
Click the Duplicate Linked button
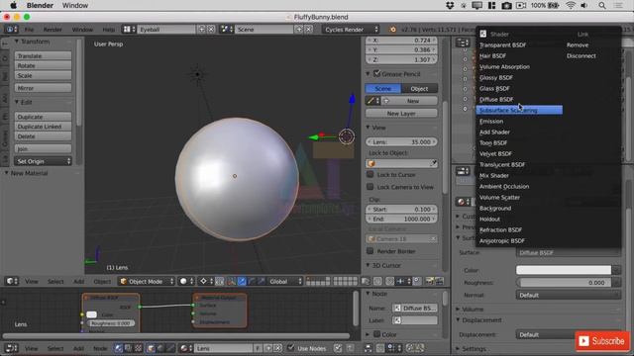click(x=43, y=127)
